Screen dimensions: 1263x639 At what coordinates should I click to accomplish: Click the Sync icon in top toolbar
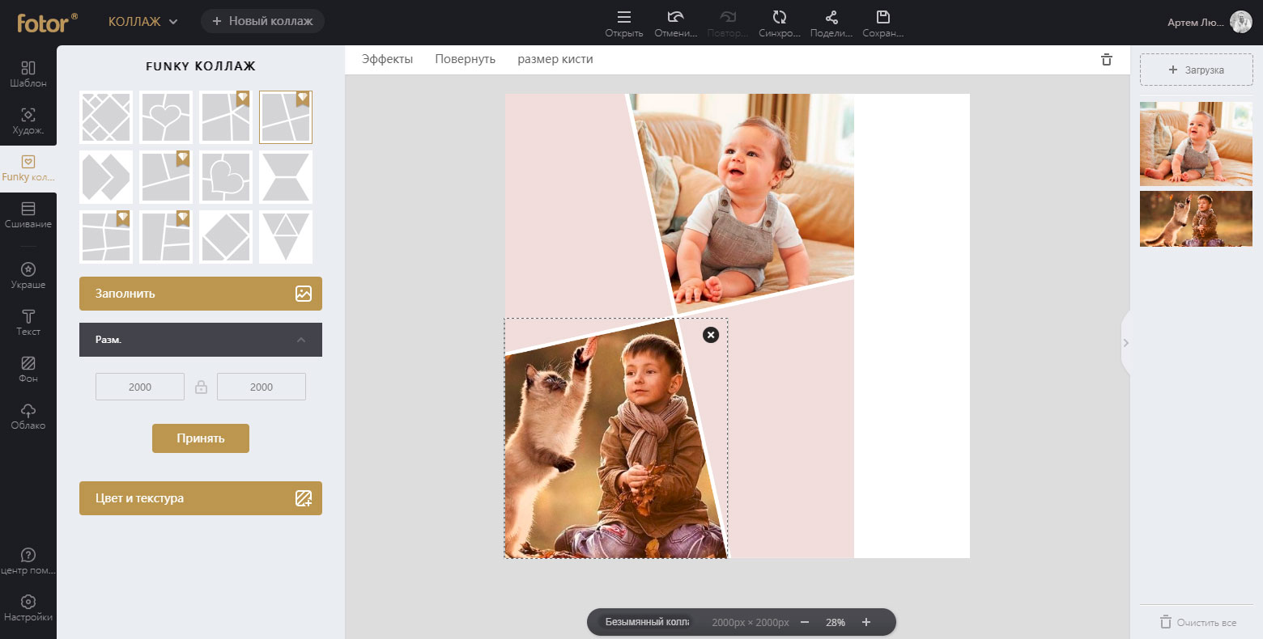point(779,18)
